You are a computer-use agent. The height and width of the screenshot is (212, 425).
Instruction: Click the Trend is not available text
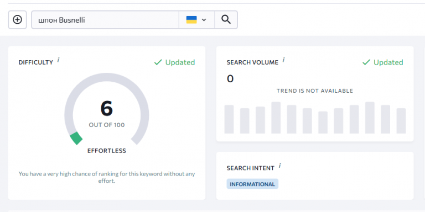[315, 91]
